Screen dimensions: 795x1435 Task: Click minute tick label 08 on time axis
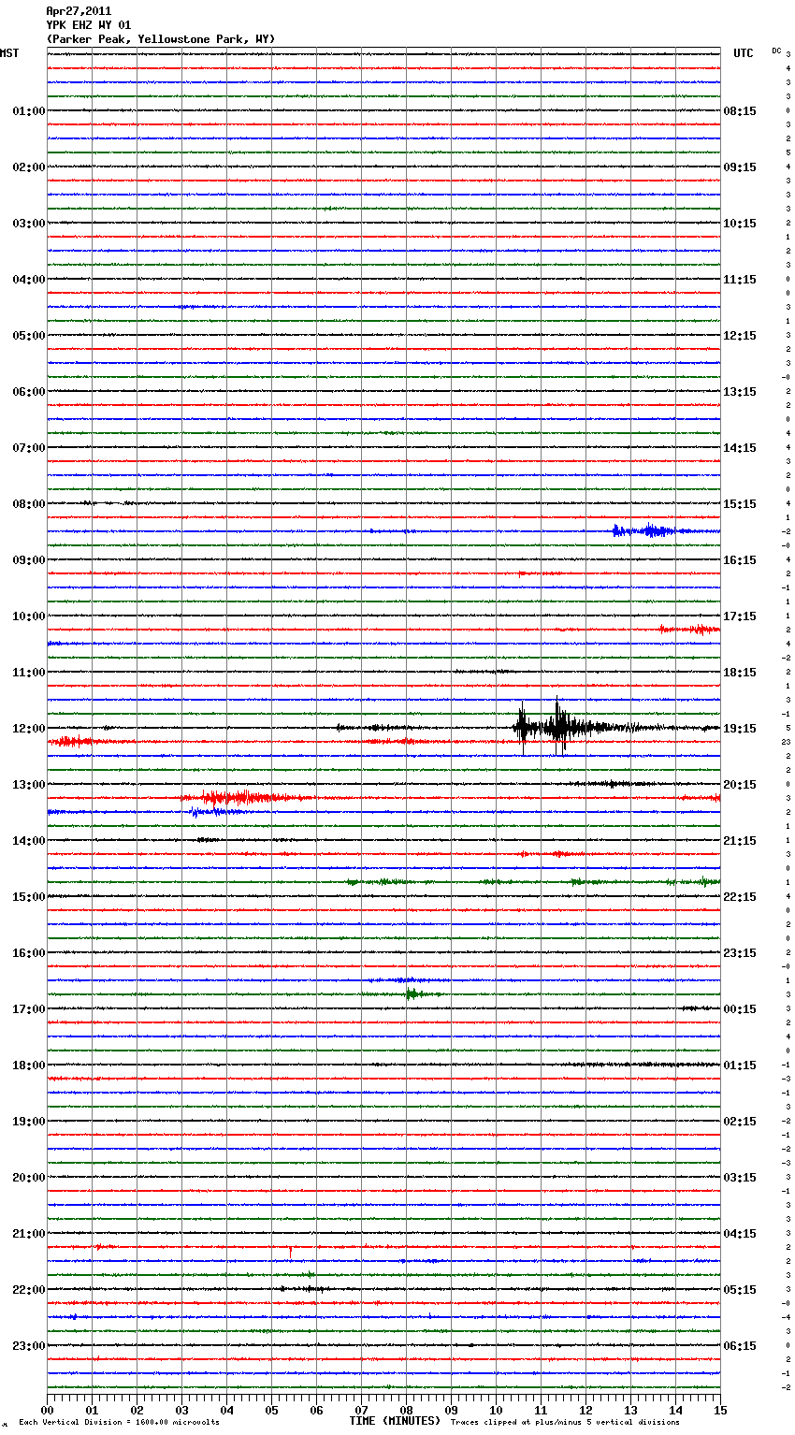pos(406,1410)
